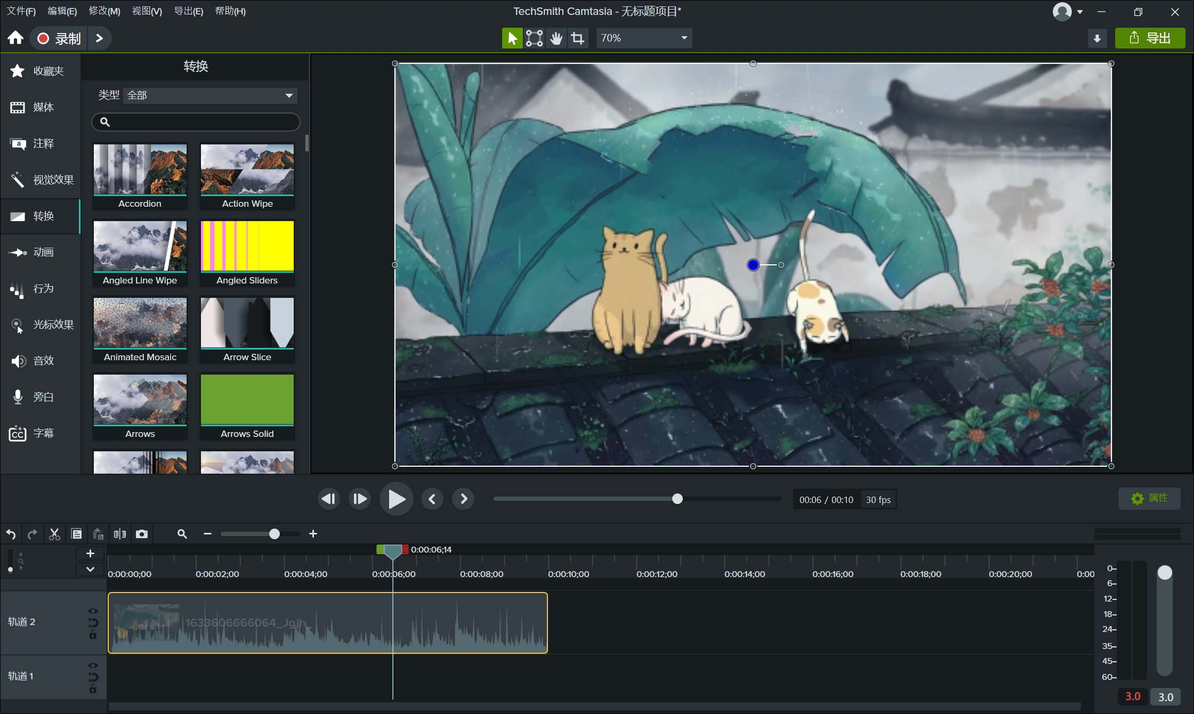Paste clip on timeline

[98, 534]
